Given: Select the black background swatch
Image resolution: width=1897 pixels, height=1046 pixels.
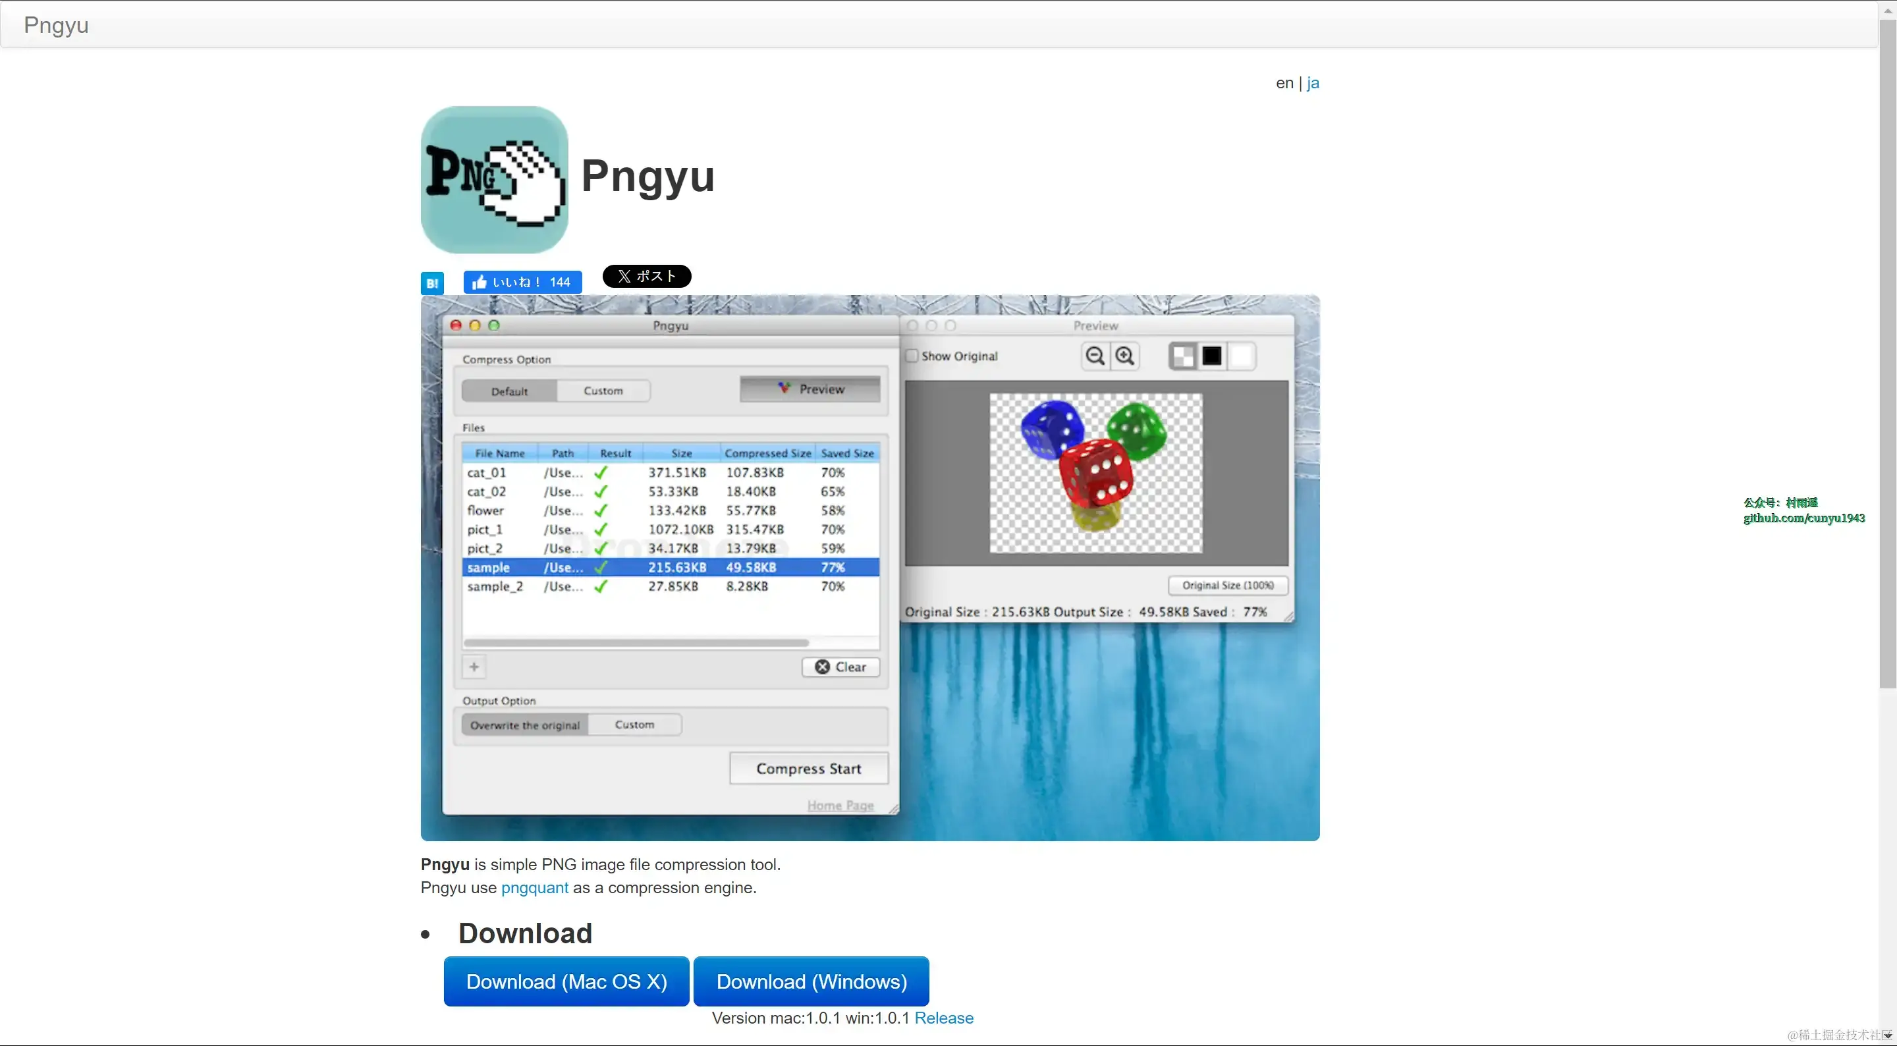Looking at the screenshot, I should [1212, 356].
